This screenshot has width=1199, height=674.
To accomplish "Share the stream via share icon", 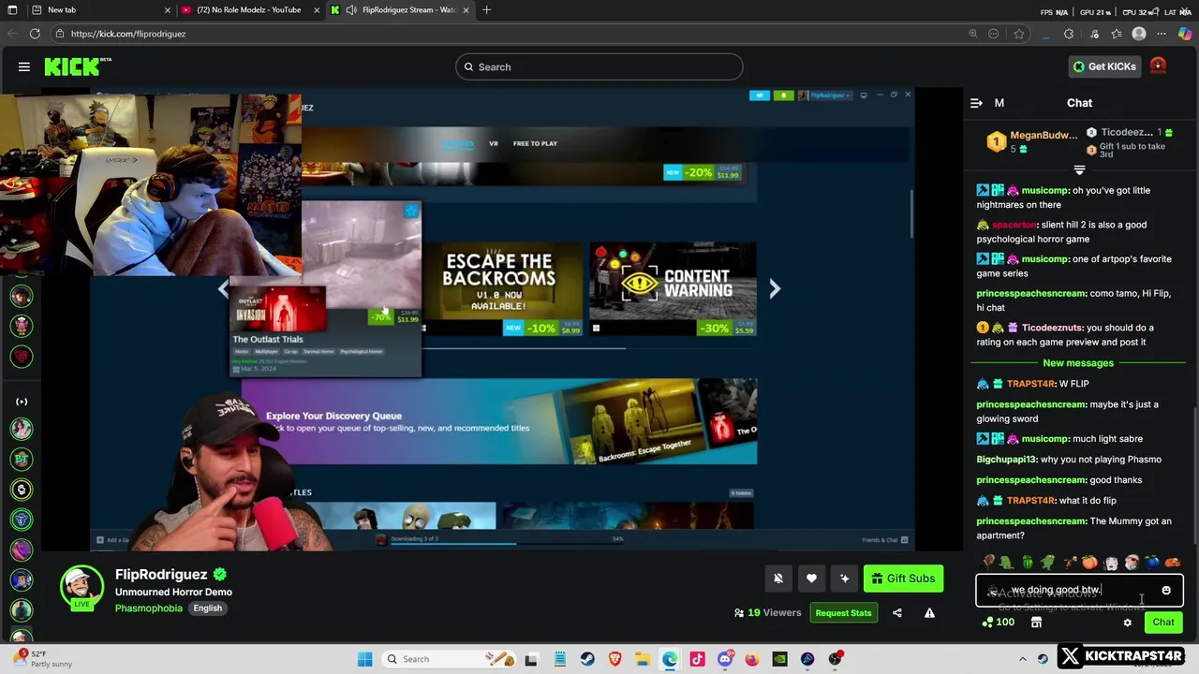I will (x=897, y=613).
